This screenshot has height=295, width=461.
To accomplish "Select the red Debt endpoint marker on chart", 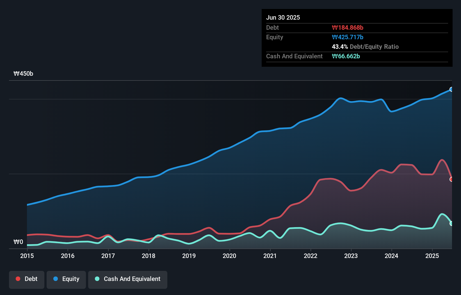I will (x=451, y=179).
